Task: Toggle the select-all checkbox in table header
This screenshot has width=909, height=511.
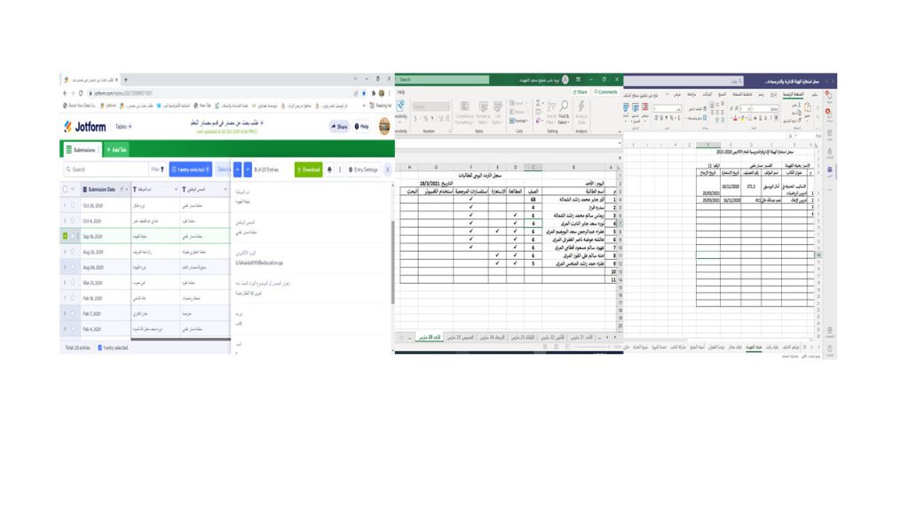Action: 64,189
